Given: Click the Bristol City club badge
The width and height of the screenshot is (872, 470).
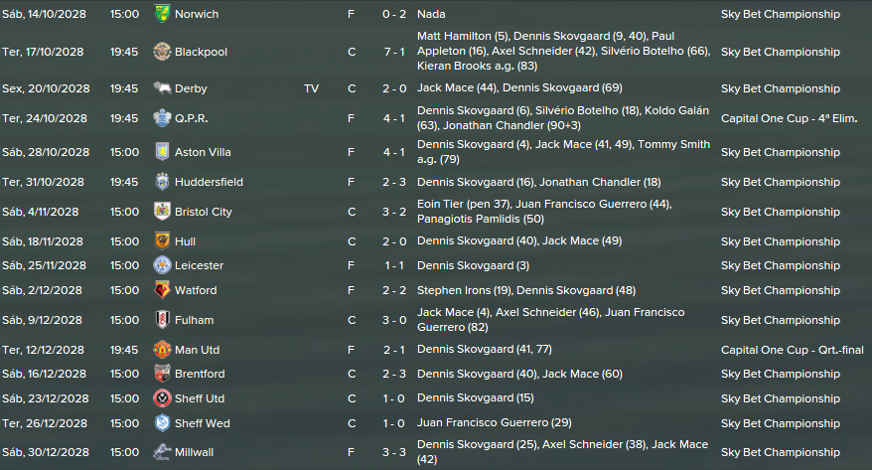Looking at the screenshot, I should click(162, 212).
